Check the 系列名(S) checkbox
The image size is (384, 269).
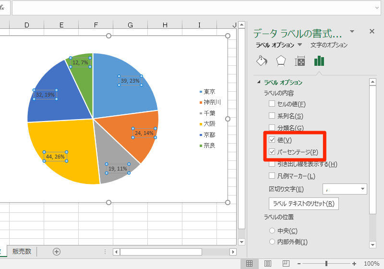[272, 115]
